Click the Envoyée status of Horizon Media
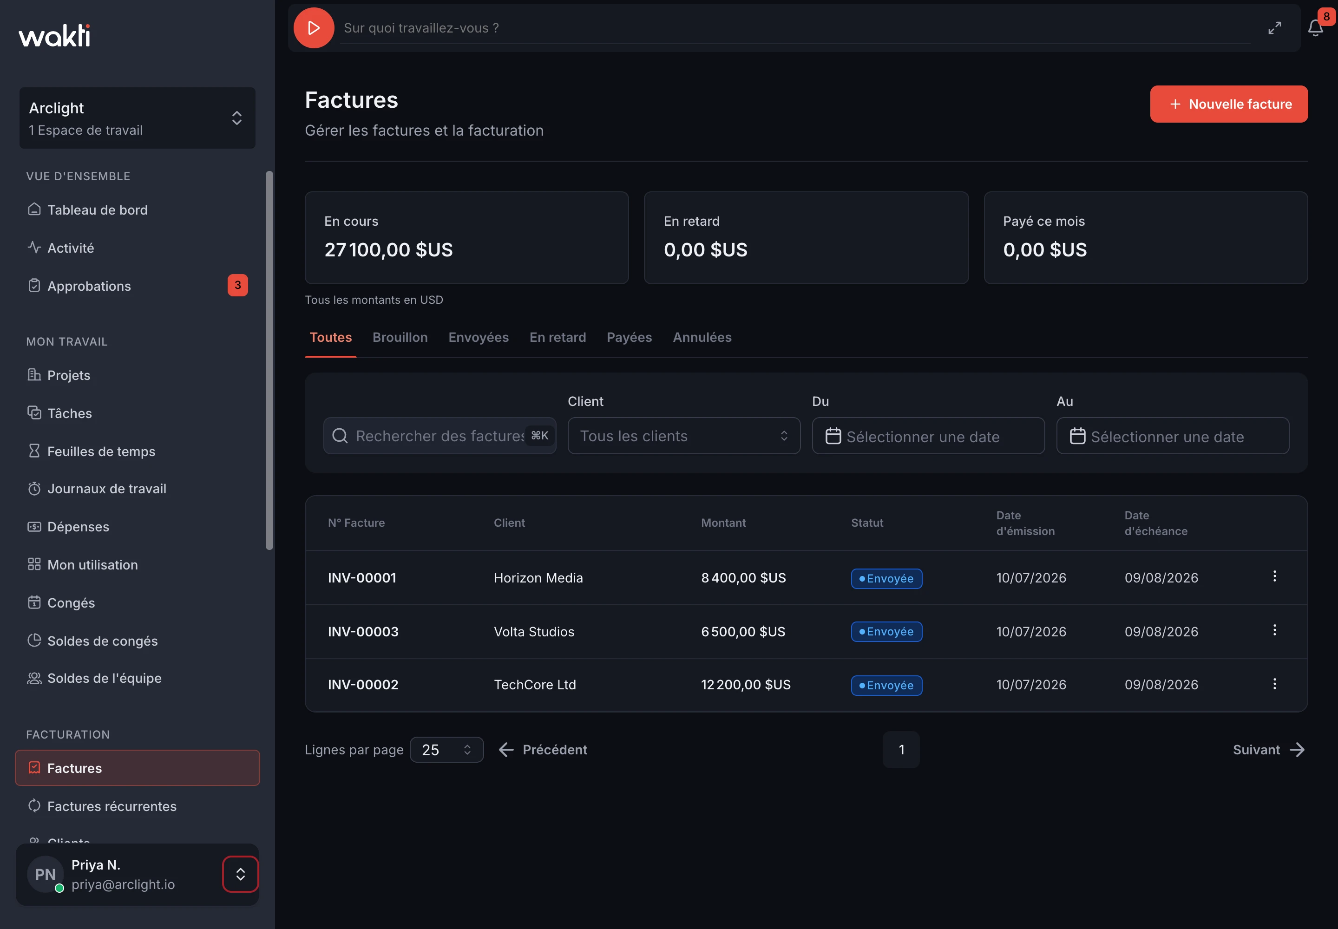 [x=886, y=579]
